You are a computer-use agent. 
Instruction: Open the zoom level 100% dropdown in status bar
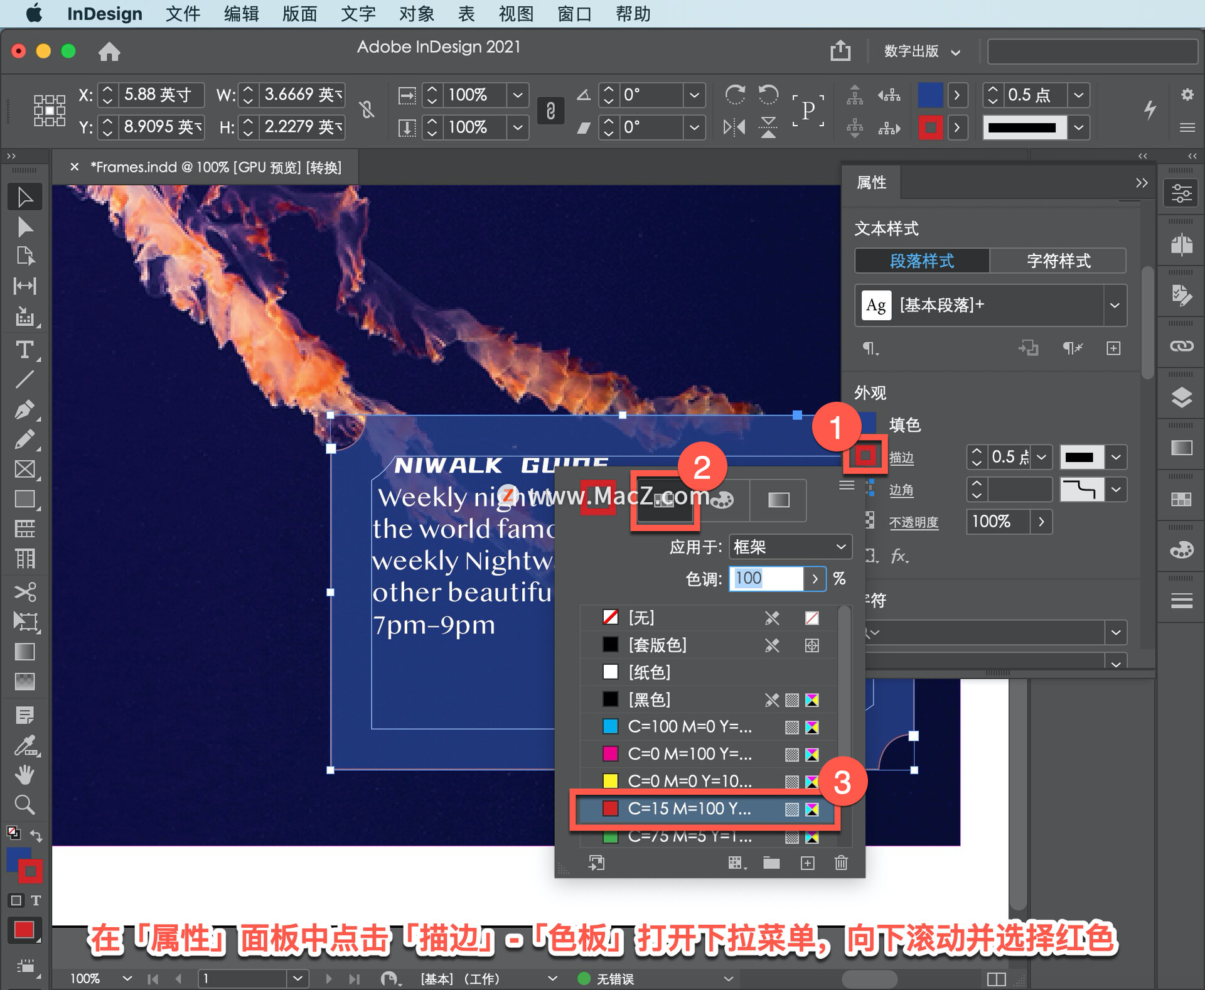point(127,978)
